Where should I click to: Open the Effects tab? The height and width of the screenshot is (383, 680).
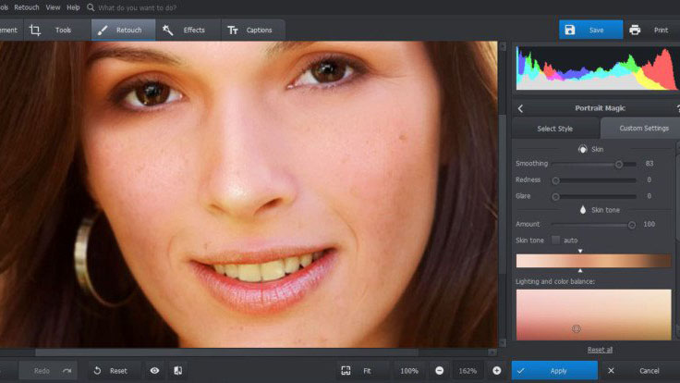click(x=184, y=30)
